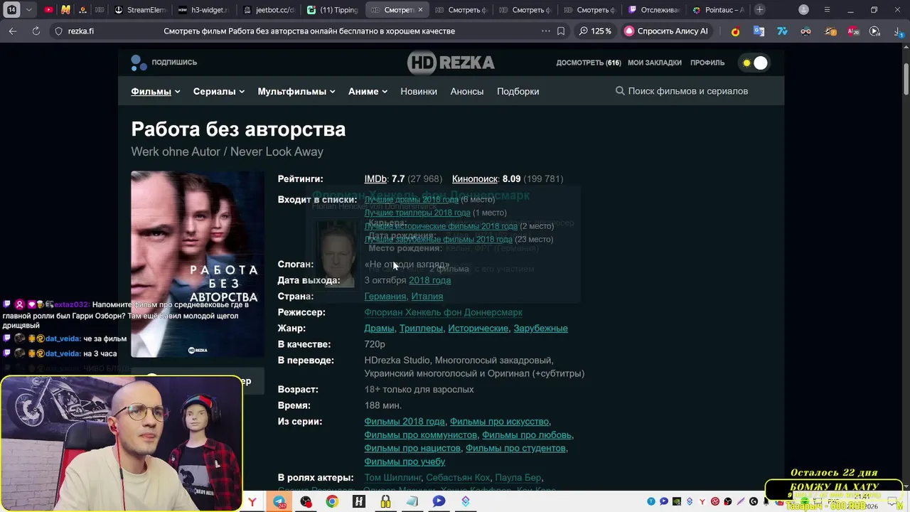
Task: Reload the page
Action: (x=36, y=31)
